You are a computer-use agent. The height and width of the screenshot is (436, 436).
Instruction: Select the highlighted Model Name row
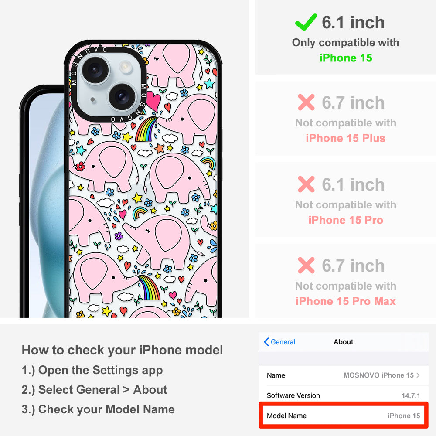click(344, 416)
